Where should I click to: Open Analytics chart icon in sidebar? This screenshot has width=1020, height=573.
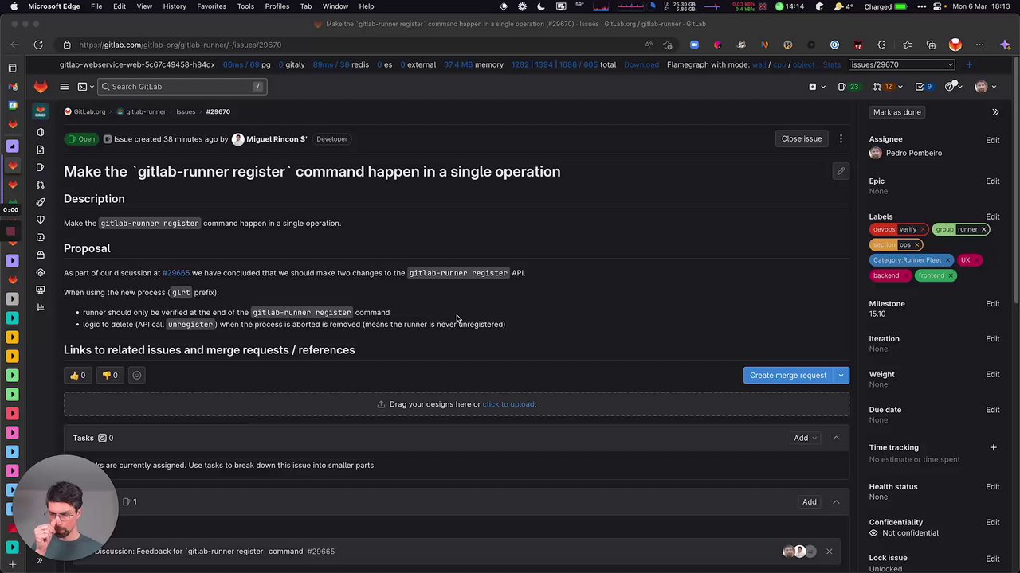41,307
